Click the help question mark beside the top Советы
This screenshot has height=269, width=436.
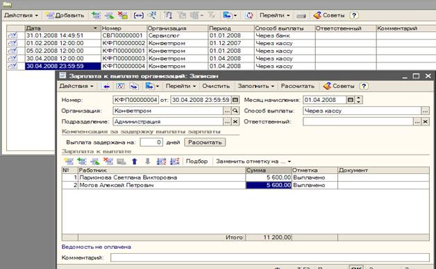point(353,15)
